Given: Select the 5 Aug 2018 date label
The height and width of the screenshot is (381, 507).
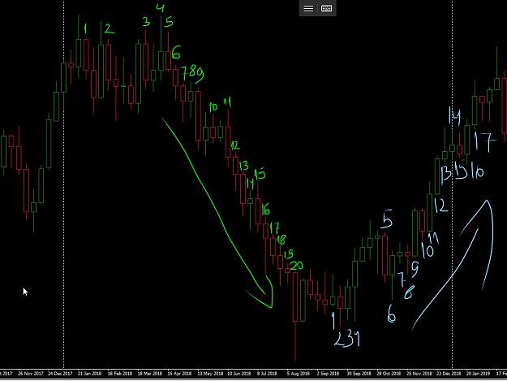Looking at the screenshot, I should click(x=299, y=374).
